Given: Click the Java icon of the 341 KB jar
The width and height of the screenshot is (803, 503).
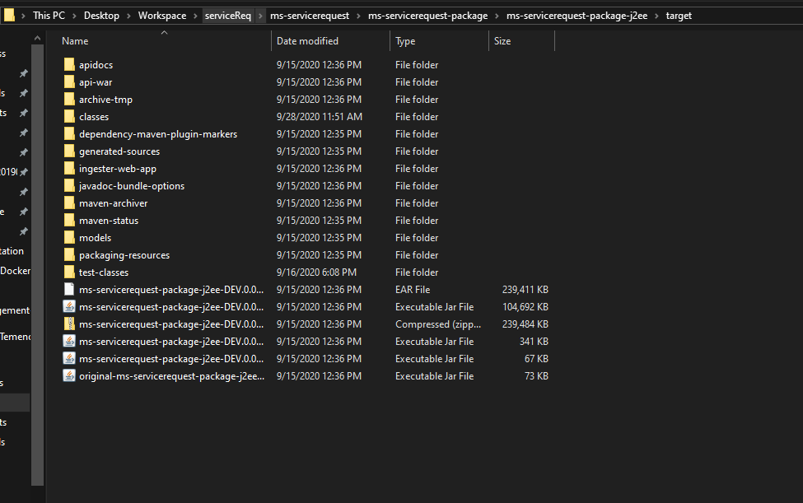Looking at the screenshot, I should point(69,342).
